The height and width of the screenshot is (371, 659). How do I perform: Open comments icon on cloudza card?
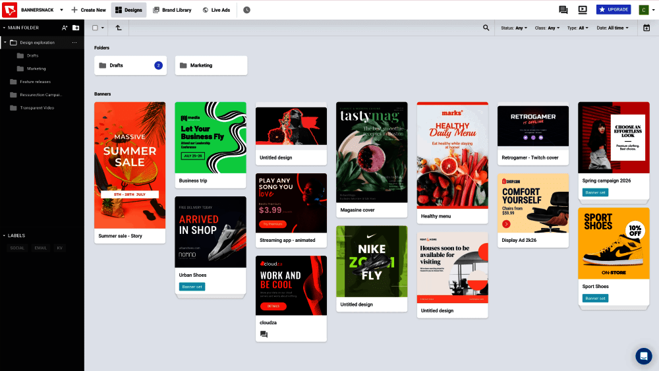pyautogui.click(x=264, y=335)
